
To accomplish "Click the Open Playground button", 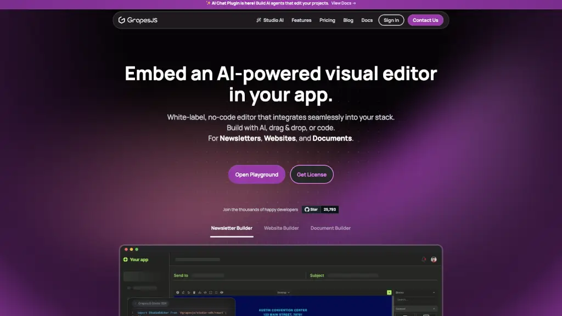I will 257,174.
